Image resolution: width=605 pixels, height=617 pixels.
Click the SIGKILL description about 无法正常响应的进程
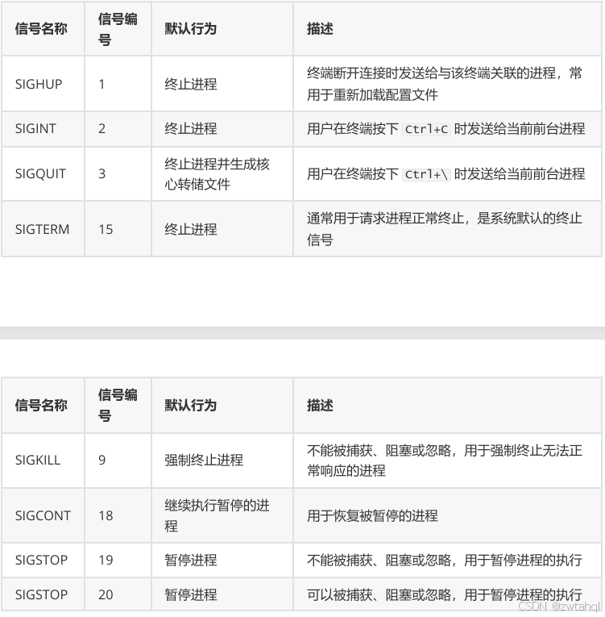coord(444,460)
